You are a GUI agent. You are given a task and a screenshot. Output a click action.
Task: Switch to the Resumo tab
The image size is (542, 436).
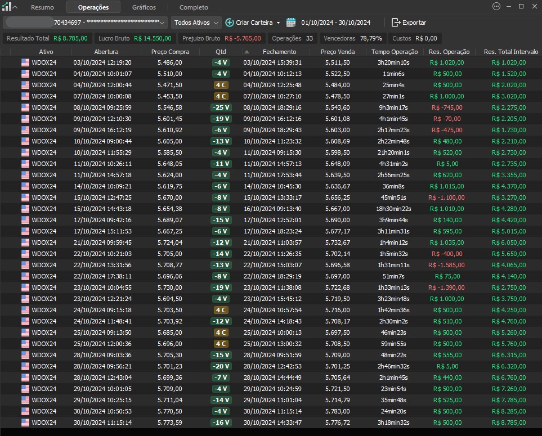[x=43, y=7]
